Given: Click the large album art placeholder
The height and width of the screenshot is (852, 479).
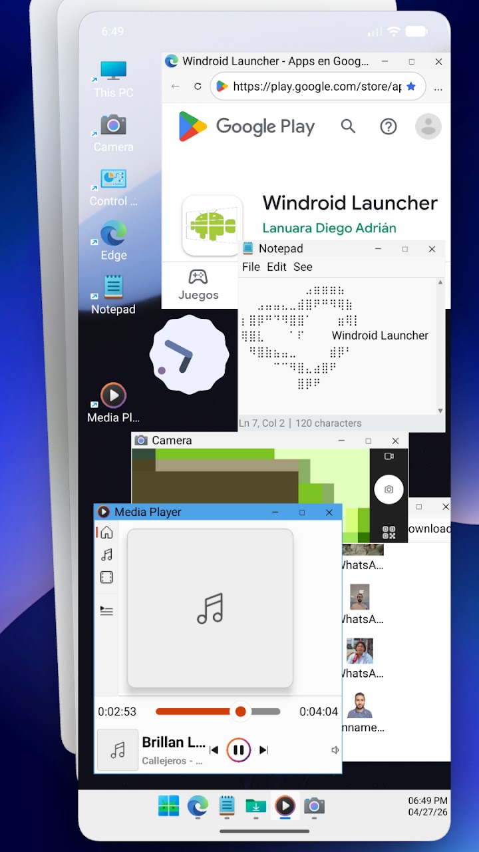Looking at the screenshot, I should [210, 608].
